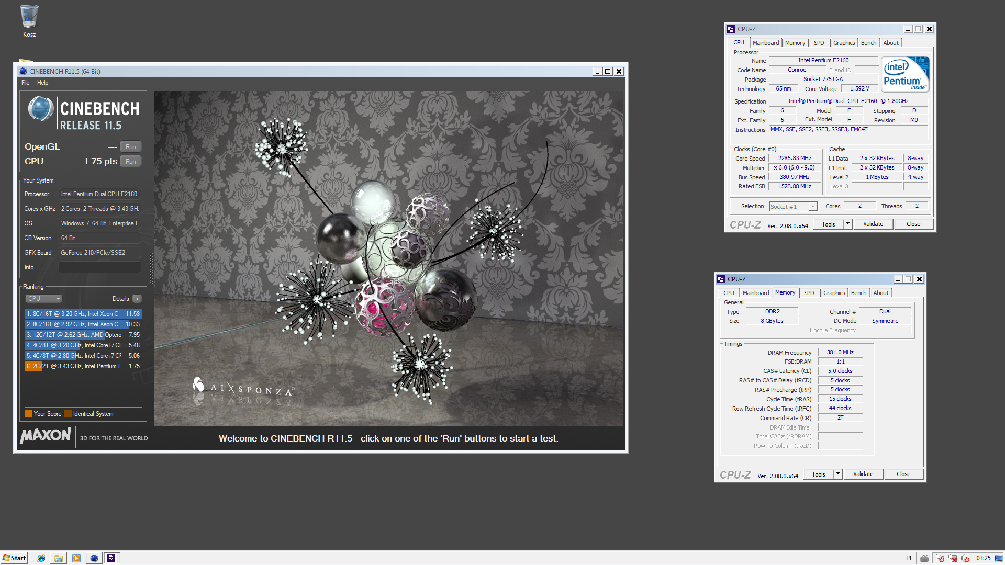Open the CPU ranking dropdown in Cinebench

[44, 299]
